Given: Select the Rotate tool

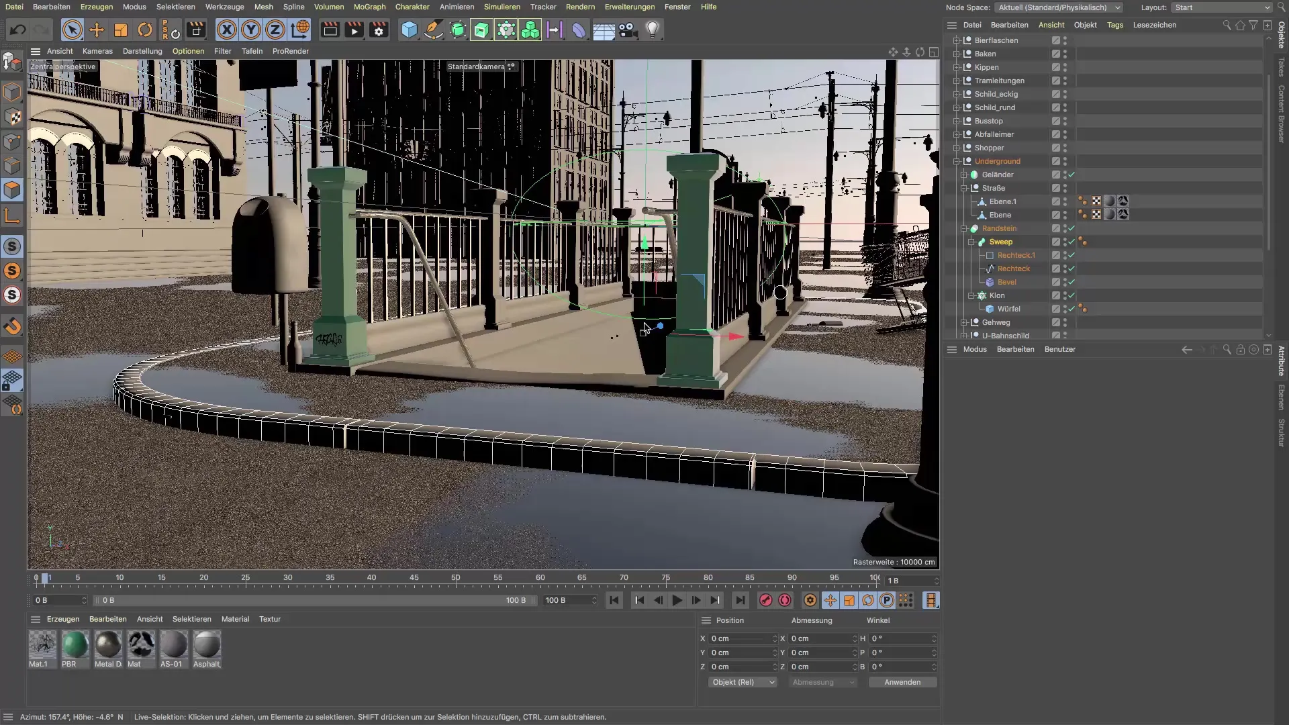Looking at the screenshot, I should click(145, 30).
